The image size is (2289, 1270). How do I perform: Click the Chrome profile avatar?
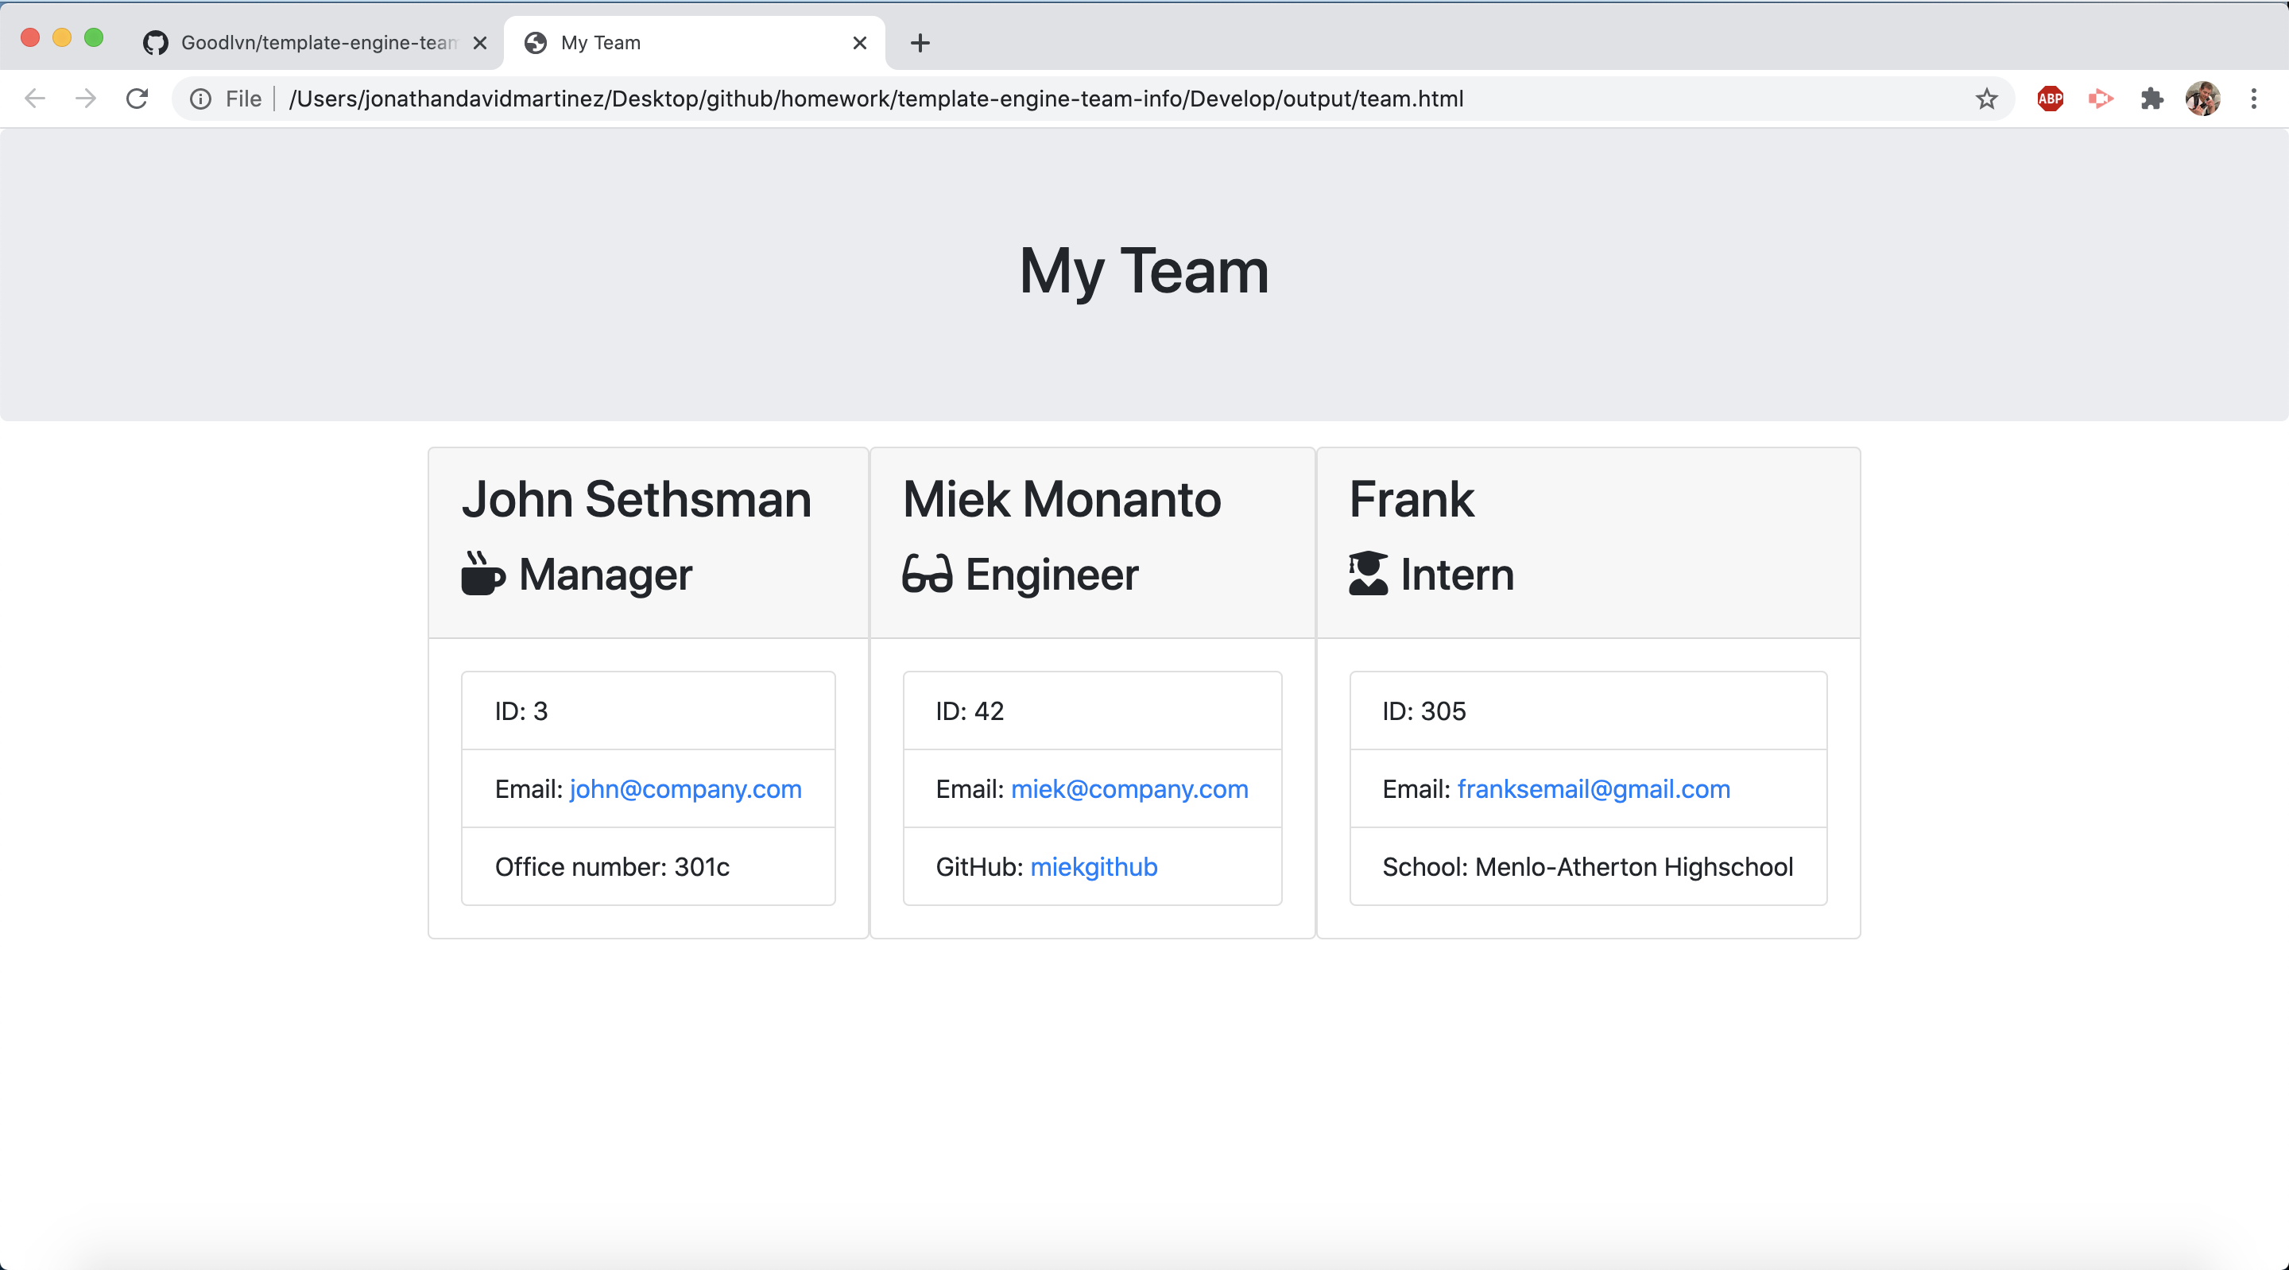click(2202, 99)
